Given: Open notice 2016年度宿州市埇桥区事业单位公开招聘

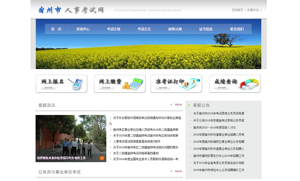Looking at the screenshot, I should 219,142.
